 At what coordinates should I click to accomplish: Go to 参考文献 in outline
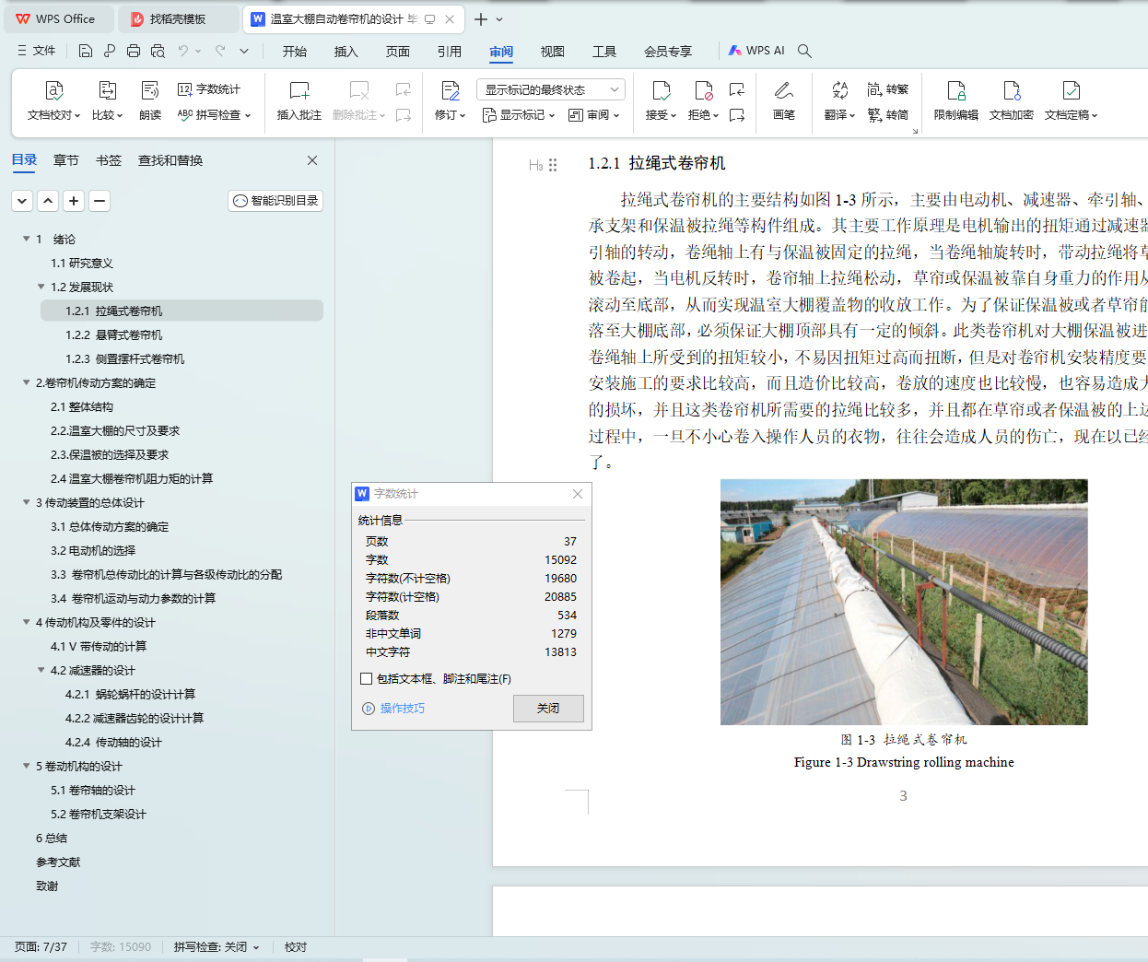[58, 862]
